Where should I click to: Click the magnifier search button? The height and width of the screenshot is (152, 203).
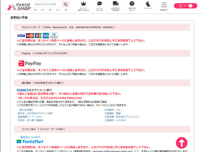(66, 4)
